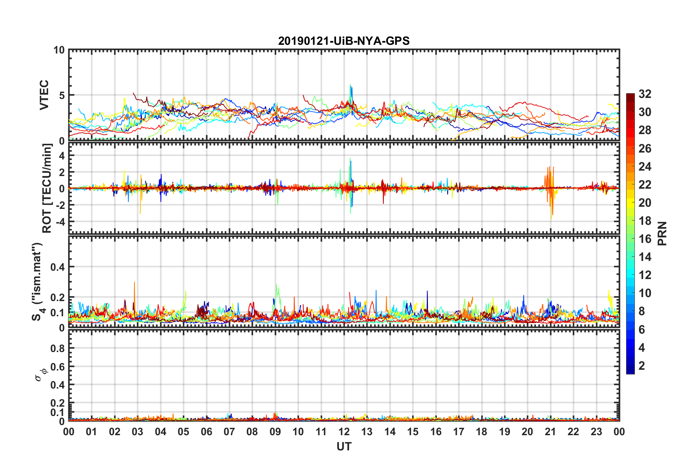The image size is (688, 467).
Task: Select the 0.8 tick on sigma-phi axis
Action: [58, 348]
